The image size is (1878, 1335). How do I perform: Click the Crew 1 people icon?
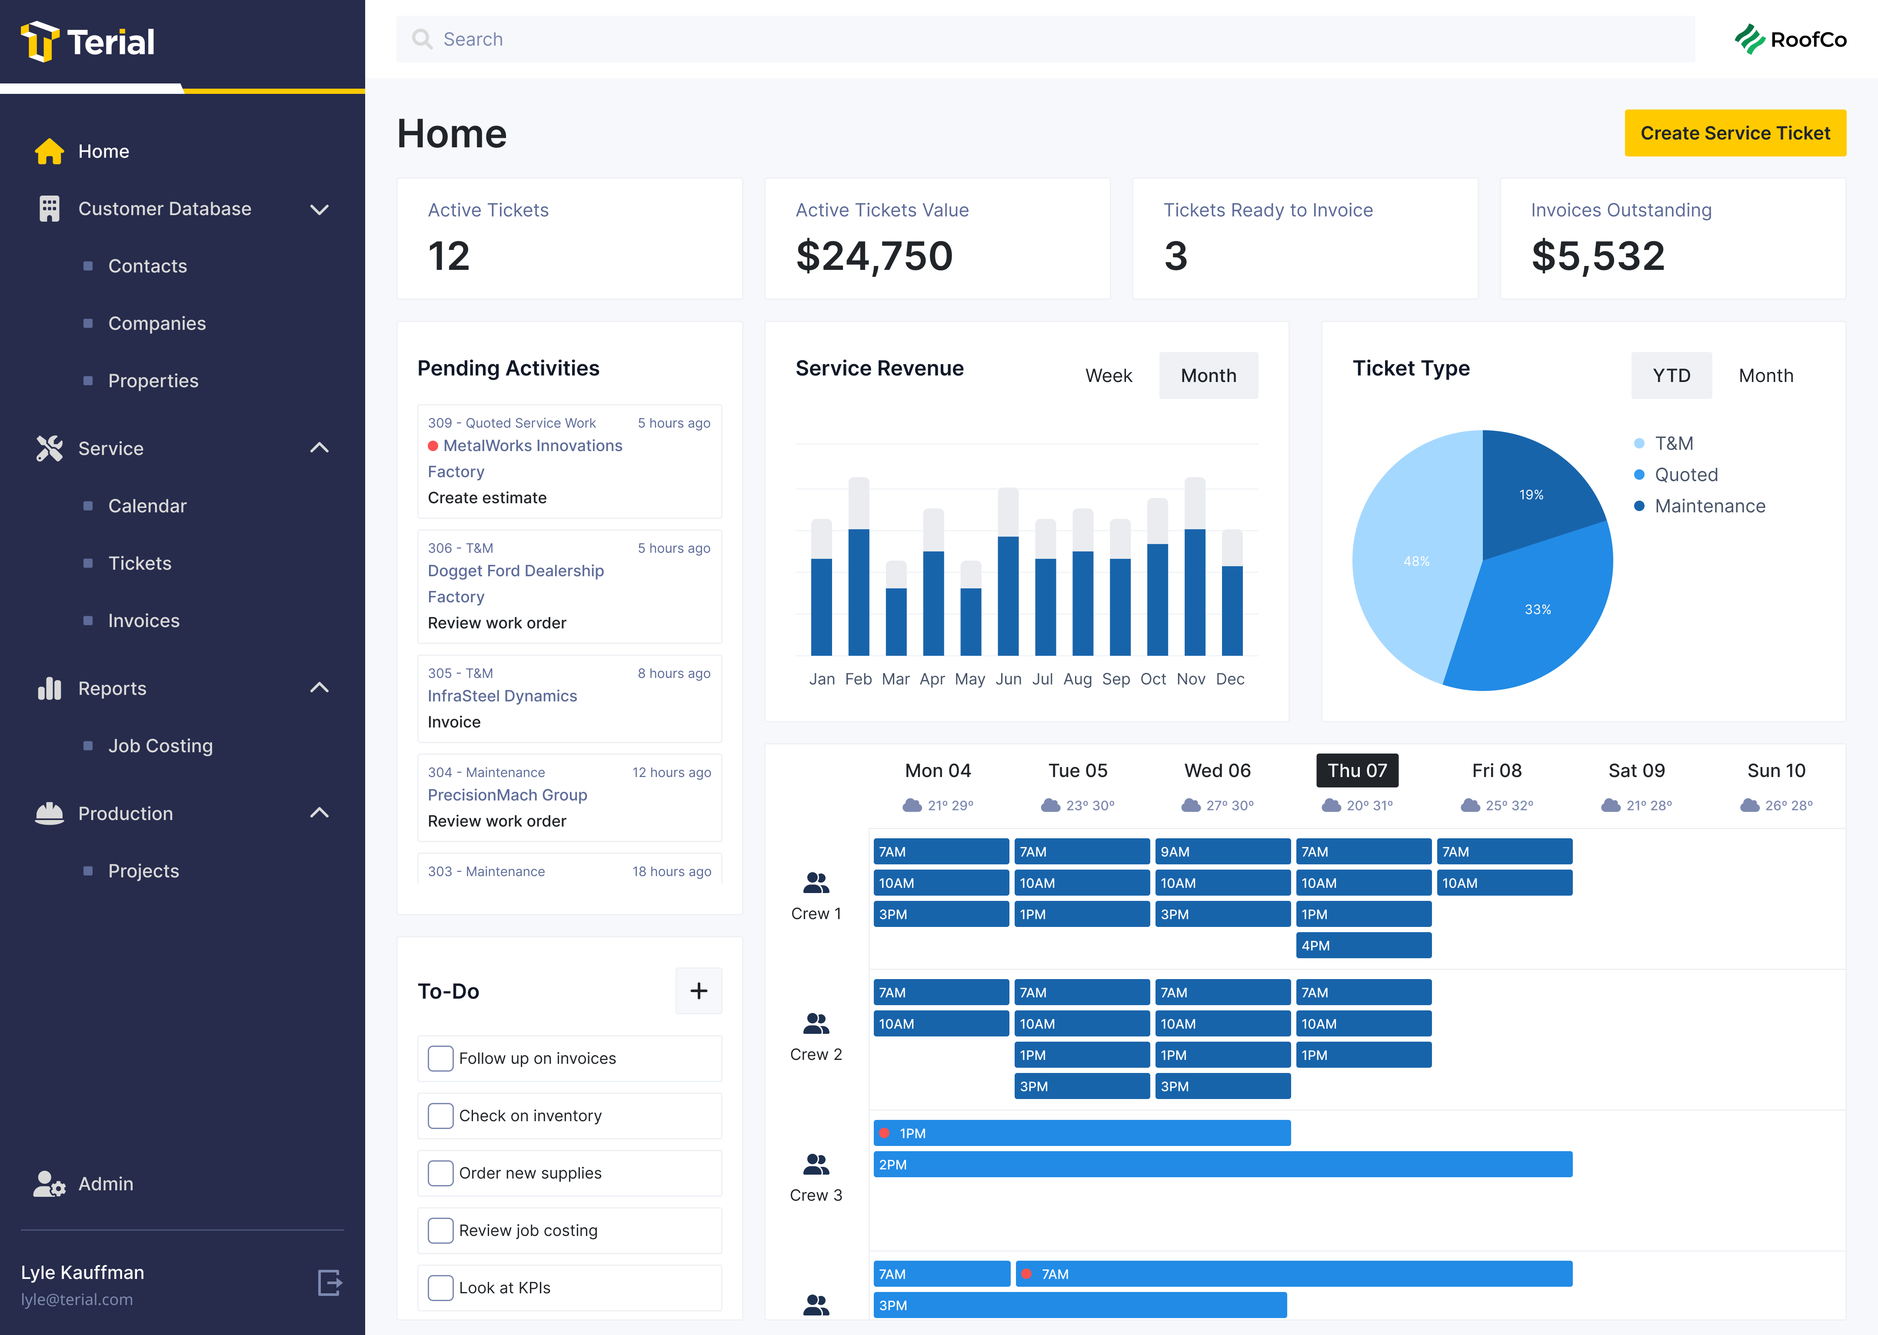point(816,883)
